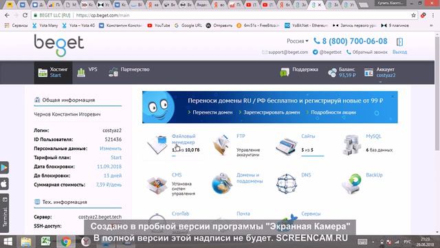Click the 13 дней until blocking link
The image size is (440, 248).
(113, 176)
